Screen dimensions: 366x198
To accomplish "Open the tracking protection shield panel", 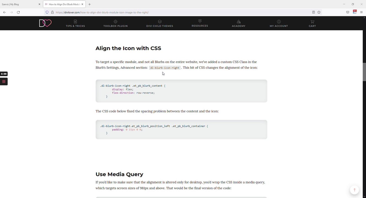I will click(x=47, y=12).
